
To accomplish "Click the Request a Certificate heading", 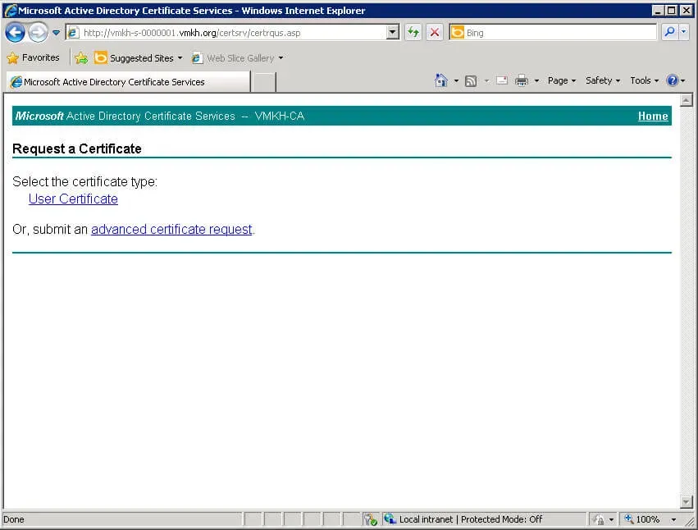I will click(x=77, y=148).
